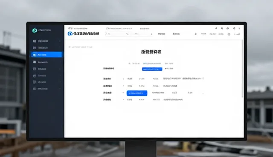The width and height of the screenshot is (273, 157).
Task: Click the vertical scrollbar at the content's right edge
Action: 242,69
